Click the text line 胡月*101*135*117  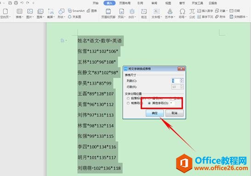click(97, 158)
